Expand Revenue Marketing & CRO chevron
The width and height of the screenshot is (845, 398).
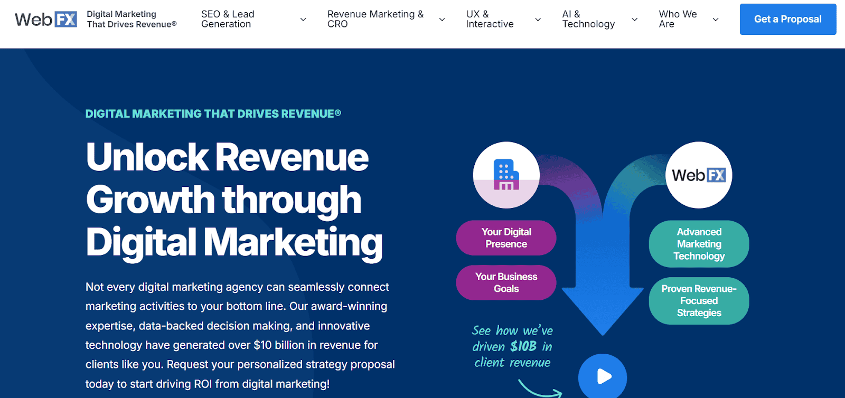click(x=442, y=20)
